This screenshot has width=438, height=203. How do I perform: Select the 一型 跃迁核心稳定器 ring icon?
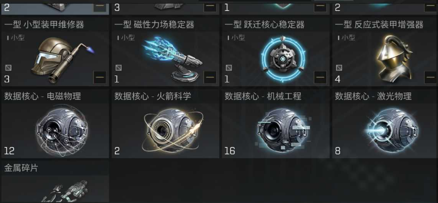(x=283, y=59)
